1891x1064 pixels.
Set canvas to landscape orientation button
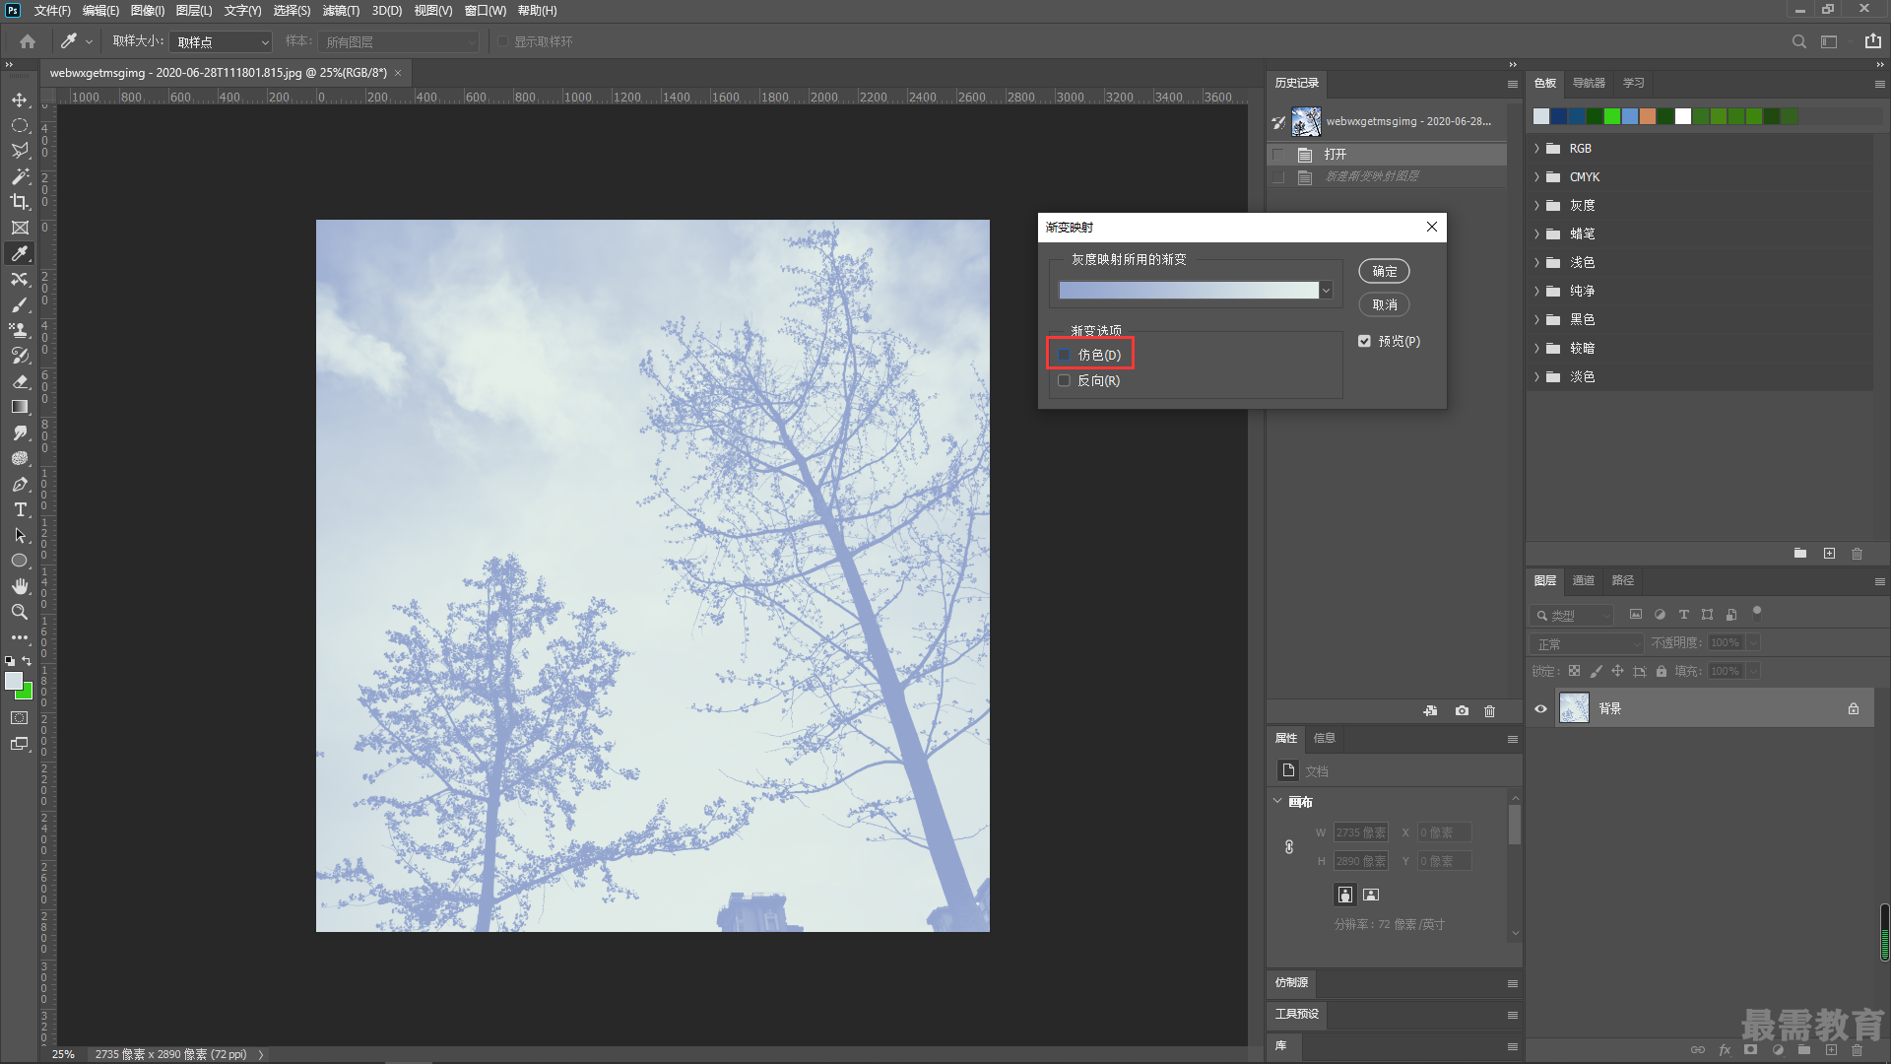(1371, 895)
